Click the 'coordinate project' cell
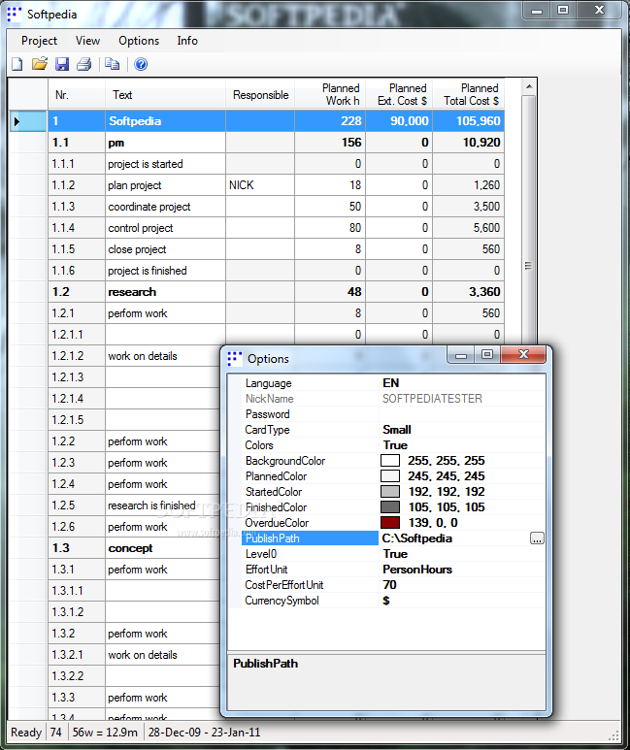The height and width of the screenshot is (750, 630). (x=165, y=207)
